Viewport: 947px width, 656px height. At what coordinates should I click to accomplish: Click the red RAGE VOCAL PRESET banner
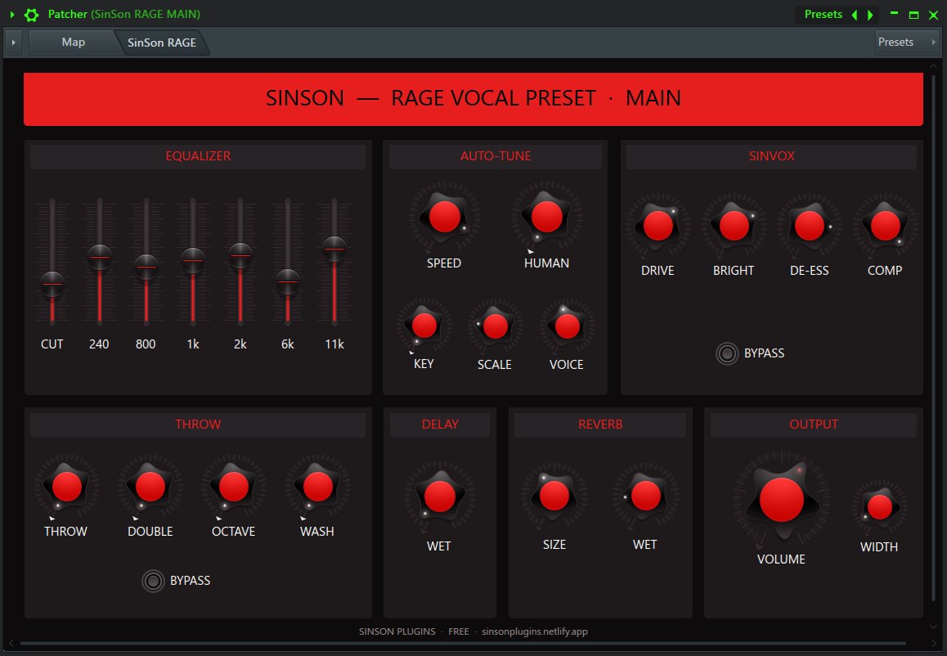tap(473, 99)
